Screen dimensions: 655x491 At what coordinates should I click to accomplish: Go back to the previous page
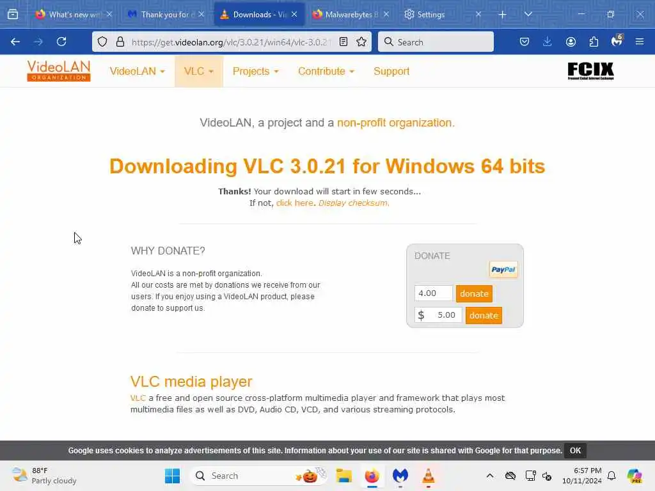(15, 42)
